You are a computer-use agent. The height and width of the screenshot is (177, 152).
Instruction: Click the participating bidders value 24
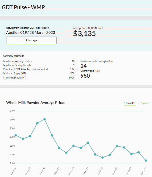(84, 66)
